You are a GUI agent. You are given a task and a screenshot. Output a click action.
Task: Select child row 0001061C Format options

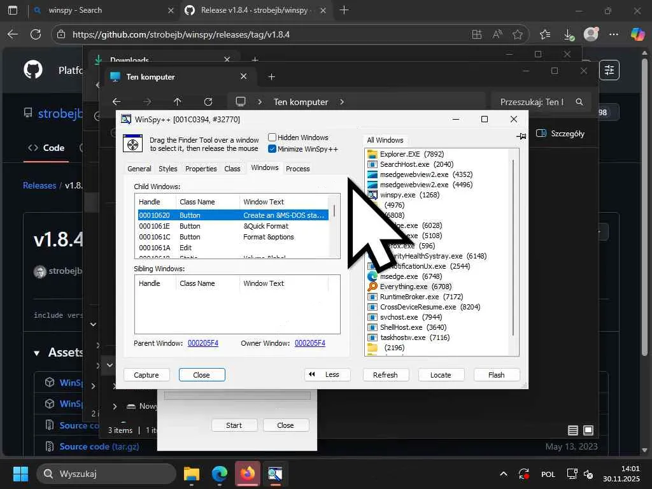click(233, 237)
